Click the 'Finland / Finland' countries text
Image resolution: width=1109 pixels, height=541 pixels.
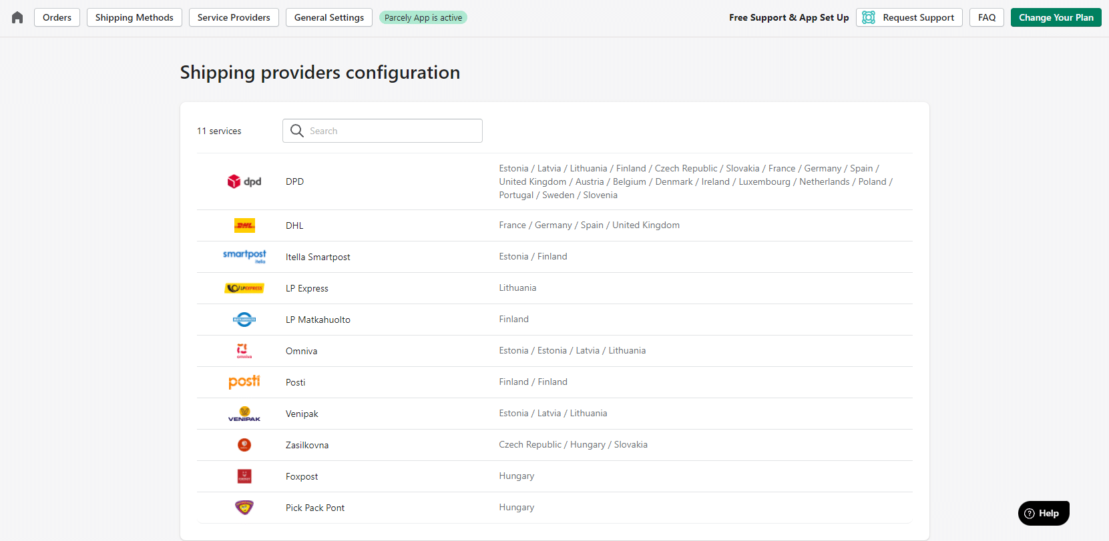[533, 382]
